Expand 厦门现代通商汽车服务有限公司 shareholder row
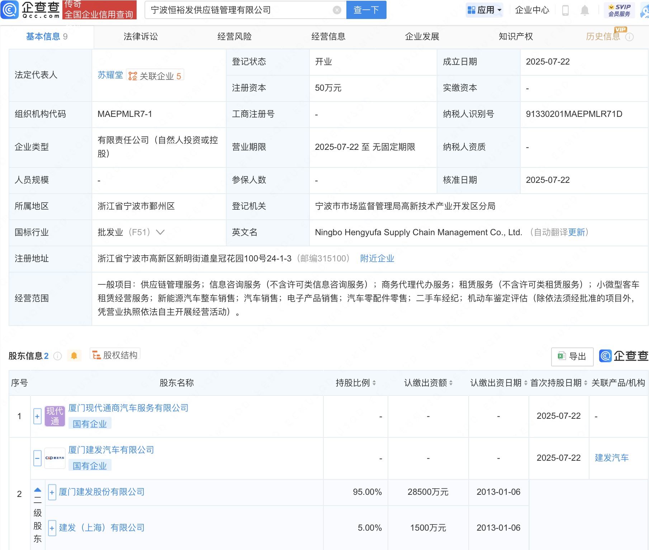This screenshot has height=550, width=649. click(37, 416)
